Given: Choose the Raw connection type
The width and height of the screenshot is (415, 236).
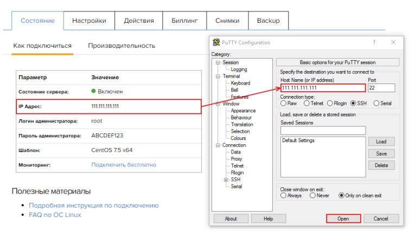Looking at the screenshot, I should pyautogui.click(x=284, y=103).
